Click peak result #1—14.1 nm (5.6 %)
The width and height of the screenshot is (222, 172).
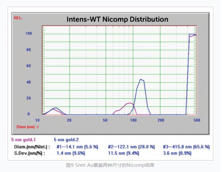[78, 147]
